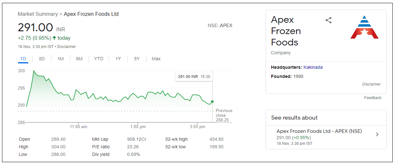The height and width of the screenshot is (165, 396).
Task: Select the 291.00 INR current price
Action: [x=41, y=27]
